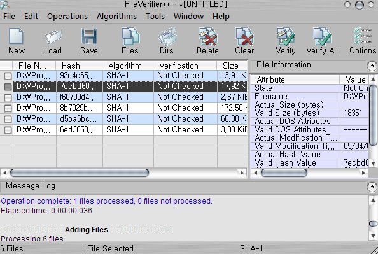Open the Help menu
The height and width of the screenshot is (254, 378).
point(221,17)
